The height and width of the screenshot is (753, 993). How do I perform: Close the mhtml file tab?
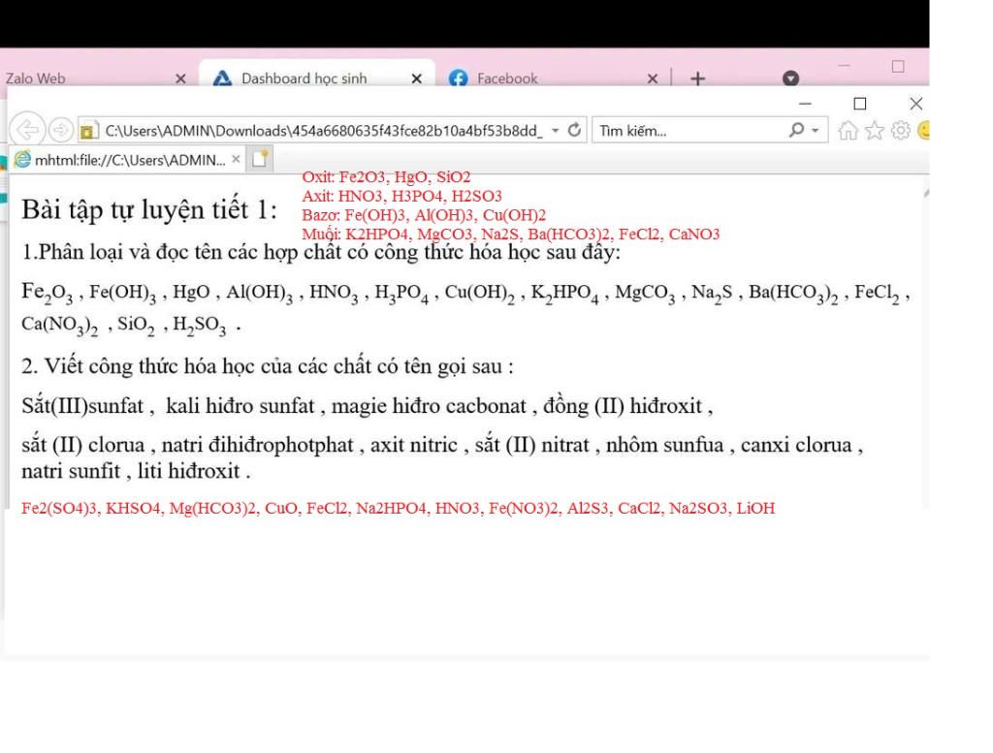click(236, 160)
